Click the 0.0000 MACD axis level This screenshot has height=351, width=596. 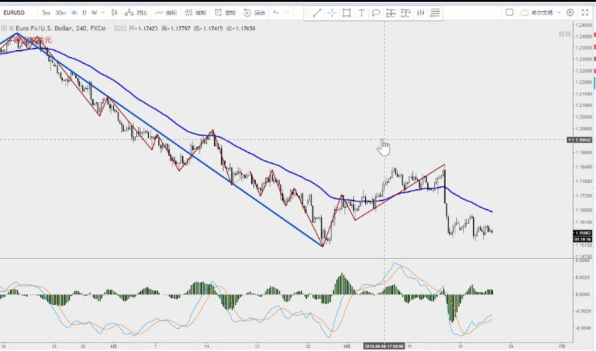coord(583,294)
